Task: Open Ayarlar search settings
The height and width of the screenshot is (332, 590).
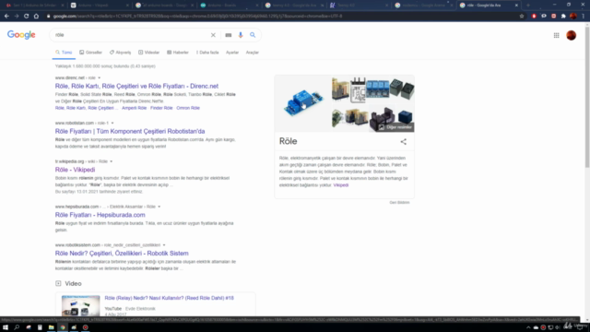Action: click(232, 53)
